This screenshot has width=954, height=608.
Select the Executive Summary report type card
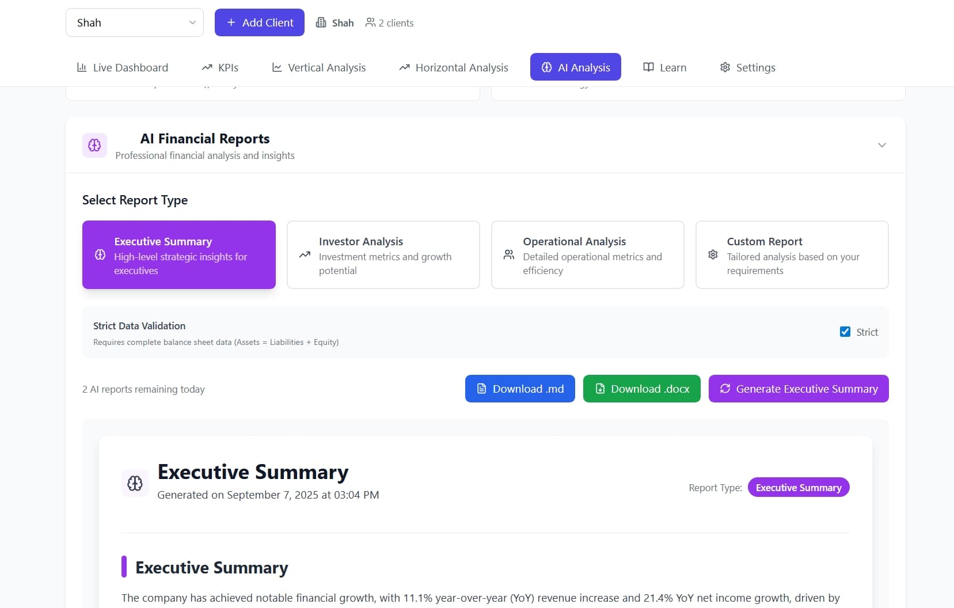[x=179, y=254]
